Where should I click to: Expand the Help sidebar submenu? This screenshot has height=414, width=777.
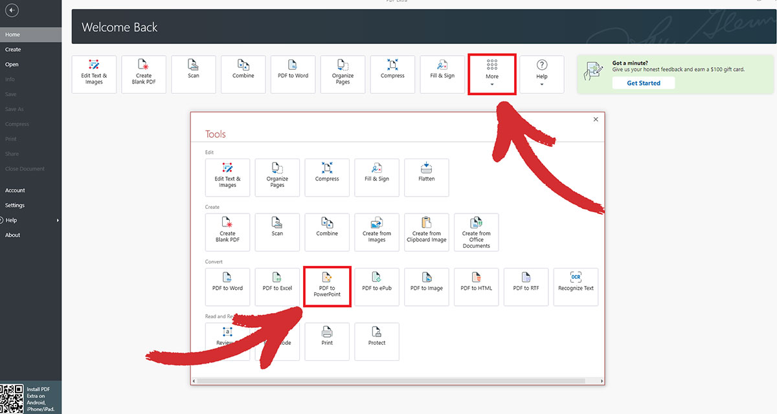pyautogui.click(x=10, y=220)
